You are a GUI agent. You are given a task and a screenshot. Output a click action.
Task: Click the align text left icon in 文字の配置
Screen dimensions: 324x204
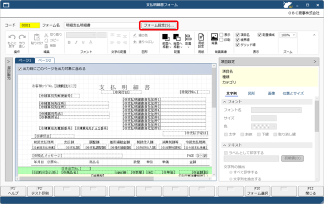112,43
